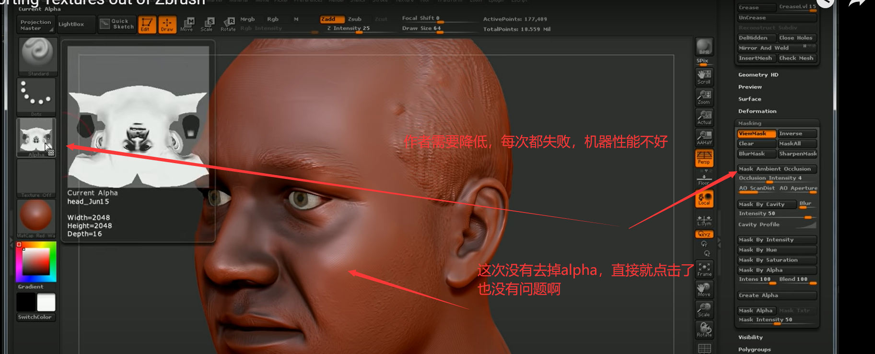875x354 pixels.
Task: Toggle XYZ rotation mode
Action: [704, 234]
